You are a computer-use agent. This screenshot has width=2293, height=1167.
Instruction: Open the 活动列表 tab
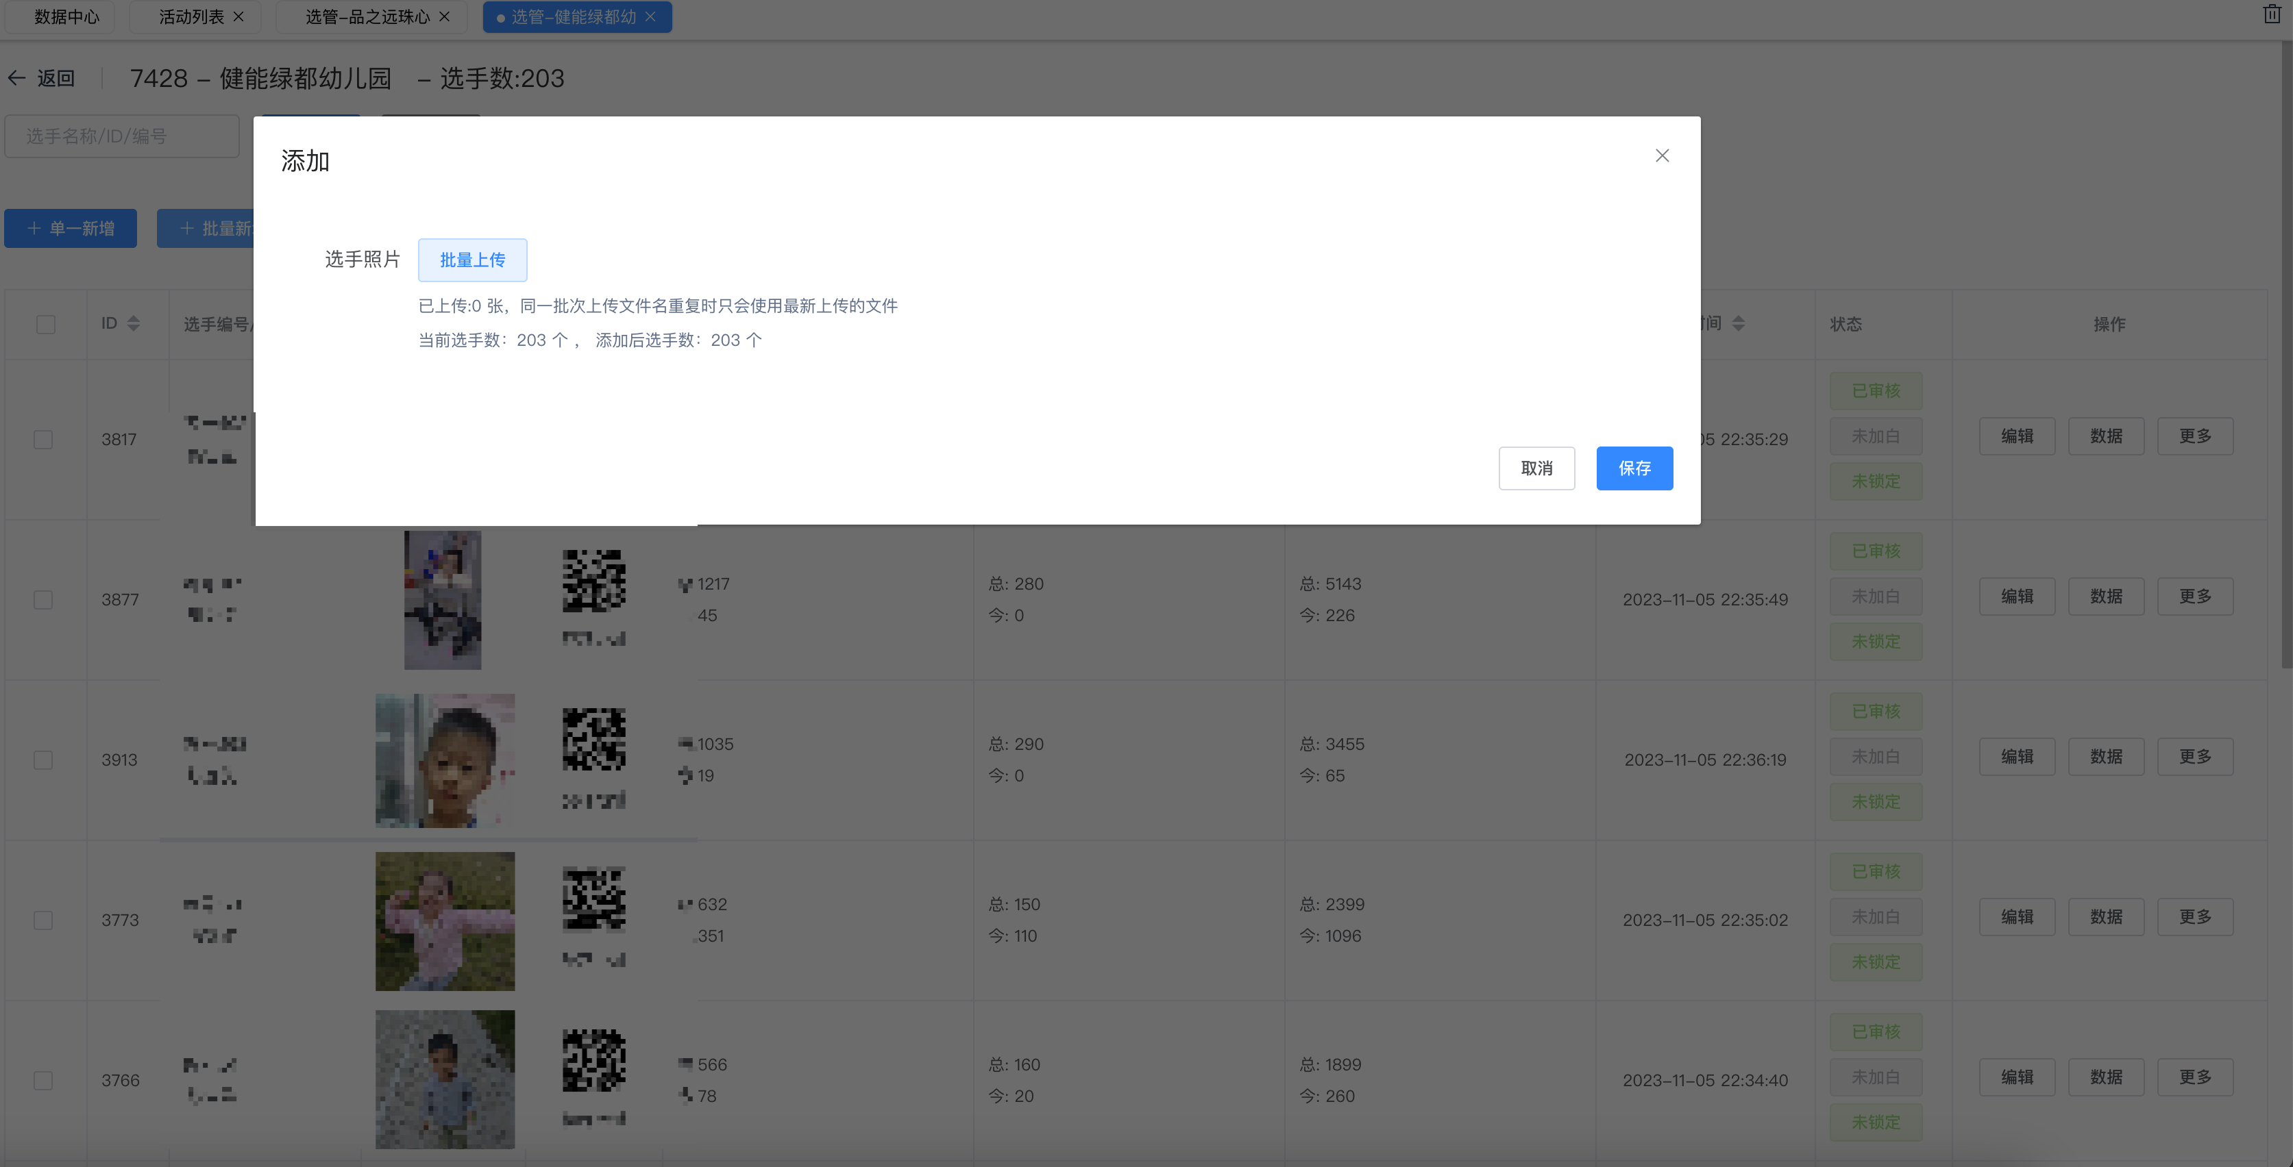[x=191, y=17]
